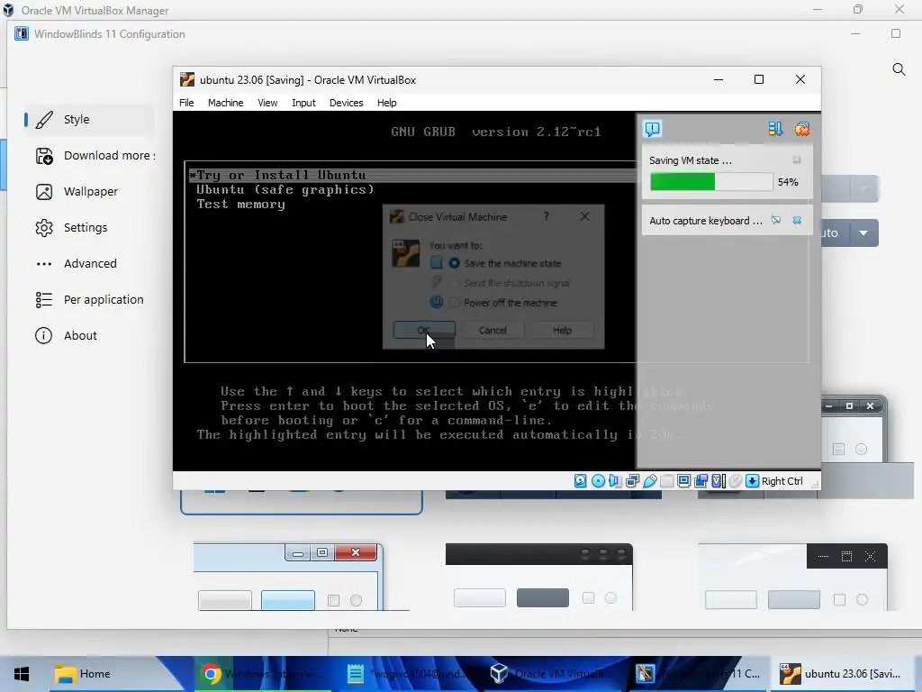922x692 pixels.
Task: Open Settings in WindowBlinds sidebar
Action: click(x=89, y=227)
